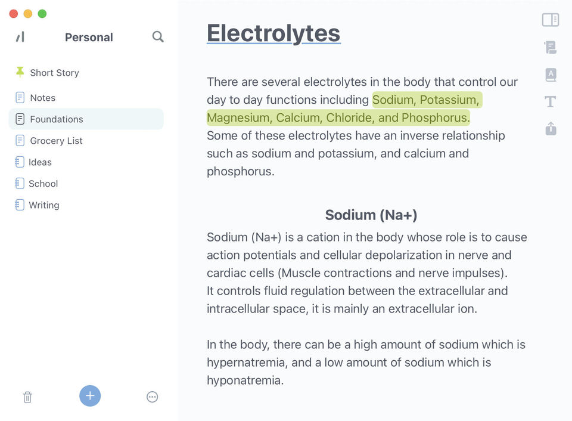Click the Electrolytes underlined heading
The height and width of the screenshot is (421, 572).
pos(273,33)
